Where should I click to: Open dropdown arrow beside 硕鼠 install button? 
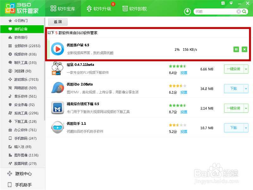point(245,69)
